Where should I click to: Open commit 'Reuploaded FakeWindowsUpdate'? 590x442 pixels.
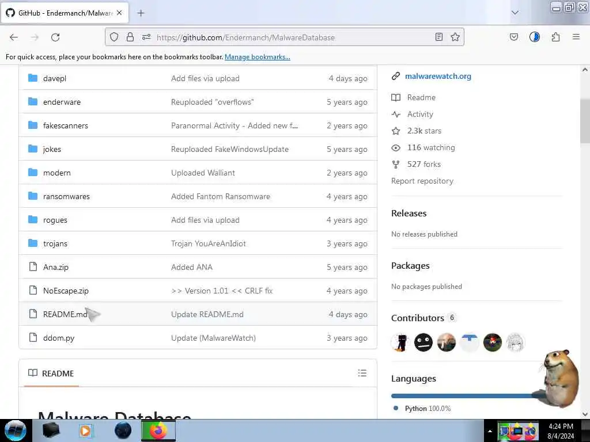[229, 149]
